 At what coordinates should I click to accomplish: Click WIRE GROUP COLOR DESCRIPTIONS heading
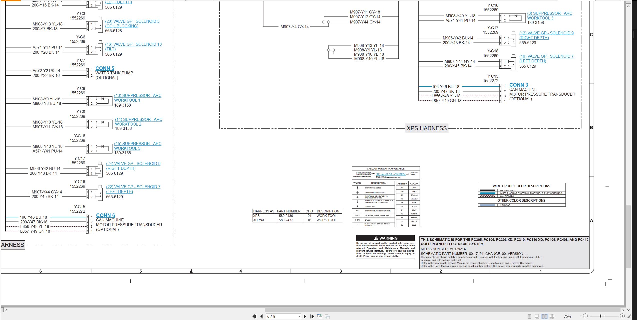tap(521, 186)
